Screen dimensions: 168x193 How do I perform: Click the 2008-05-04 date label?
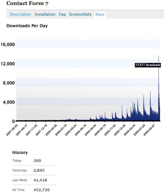click(x=71, y=130)
